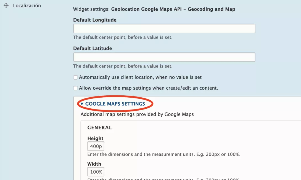
Task: Click 'Additional map settings provided by Google Maps'
Action: click(137, 114)
